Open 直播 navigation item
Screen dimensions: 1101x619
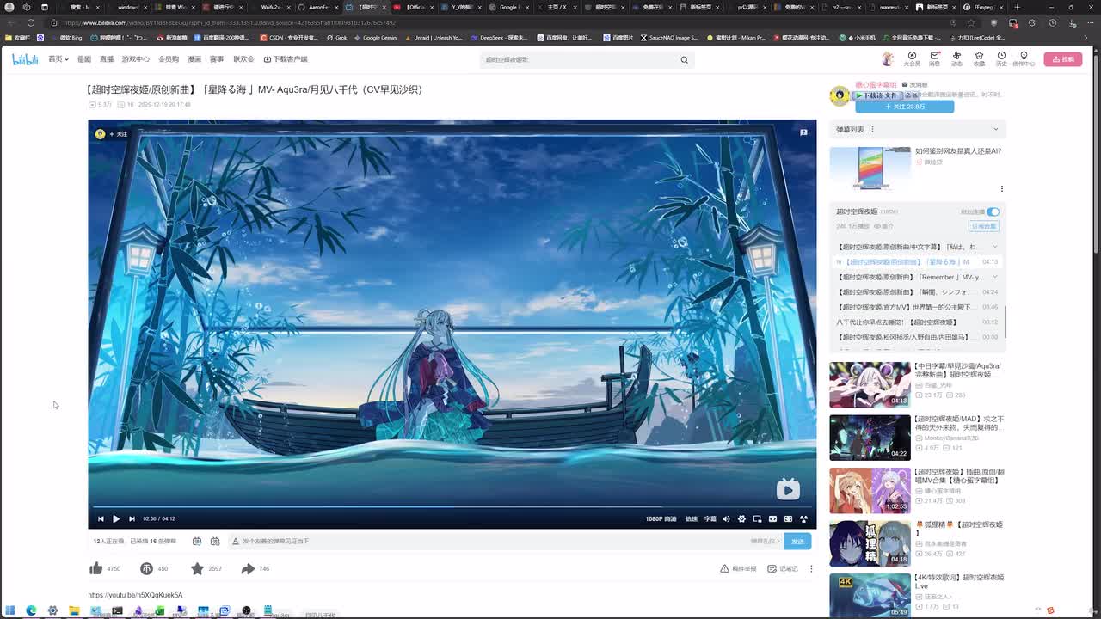(x=107, y=59)
